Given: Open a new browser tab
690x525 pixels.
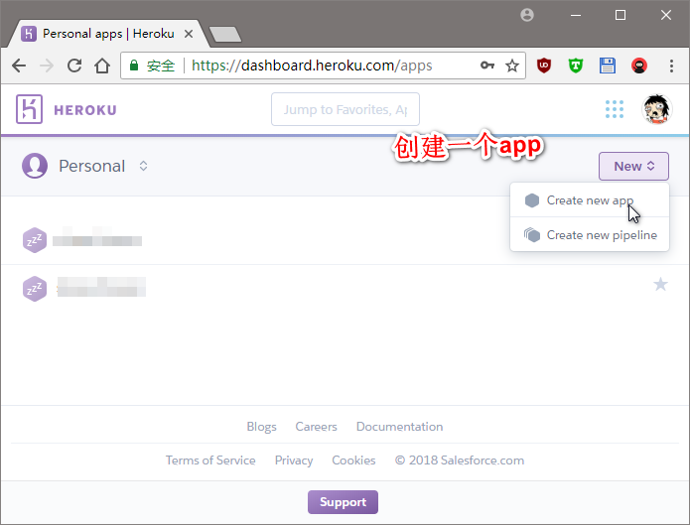Looking at the screenshot, I should tap(224, 35).
